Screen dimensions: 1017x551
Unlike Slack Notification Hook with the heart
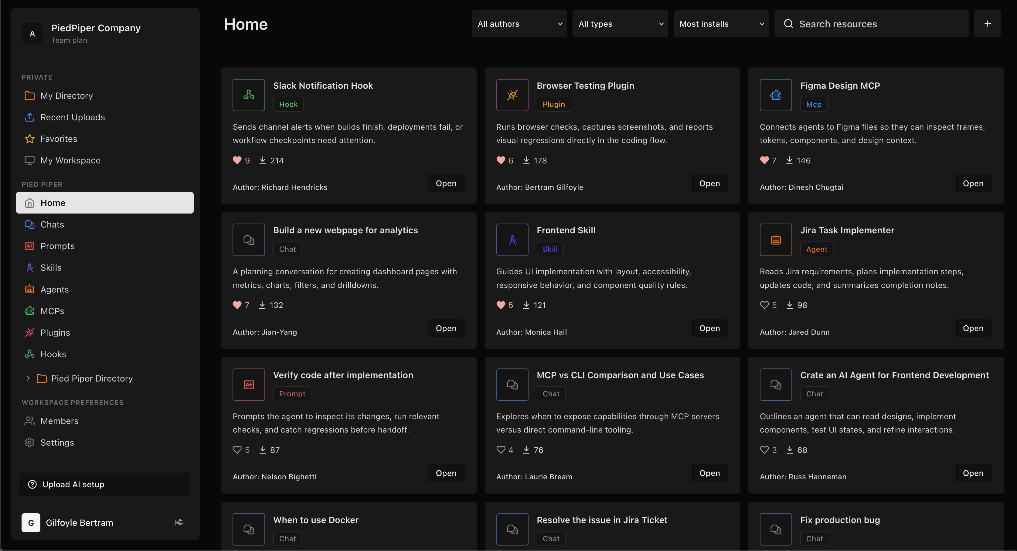point(237,160)
